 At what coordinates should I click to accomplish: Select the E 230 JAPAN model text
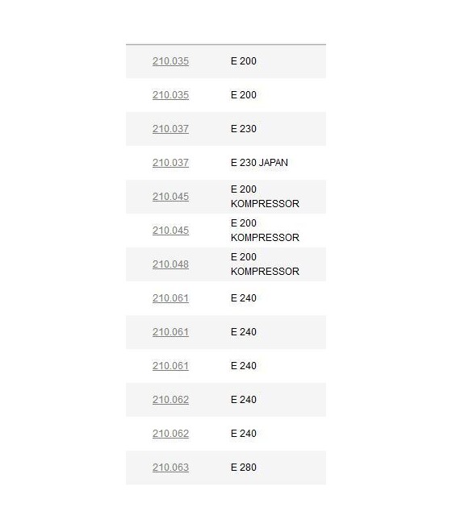click(259, 163)
